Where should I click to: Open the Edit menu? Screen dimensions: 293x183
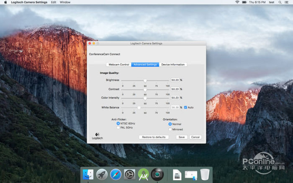[54, 2]
